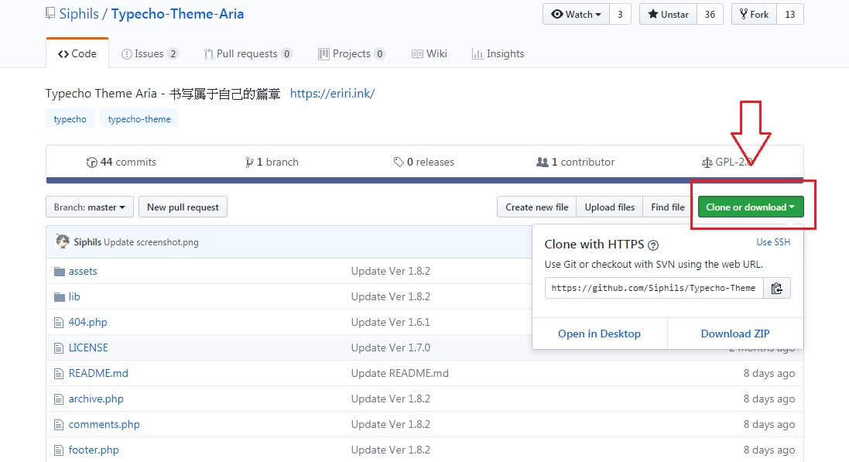Open the Update screenshot.png commit message
The image size is (849, 462).
151,242
